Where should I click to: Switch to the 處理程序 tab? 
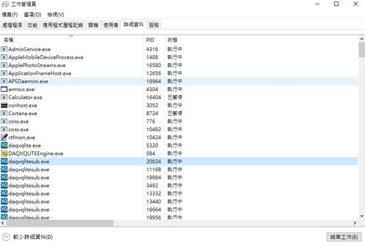click(x=12, y=25)
